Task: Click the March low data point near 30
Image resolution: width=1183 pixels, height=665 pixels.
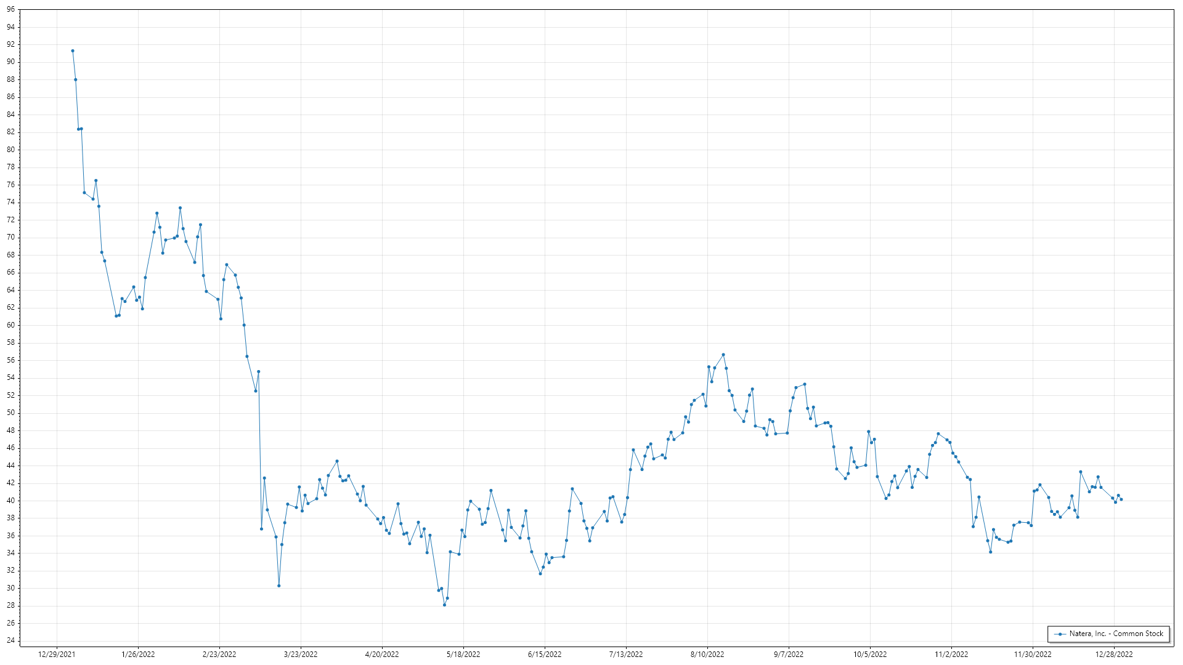Action: pyautogui.click(x=279, y=586)
